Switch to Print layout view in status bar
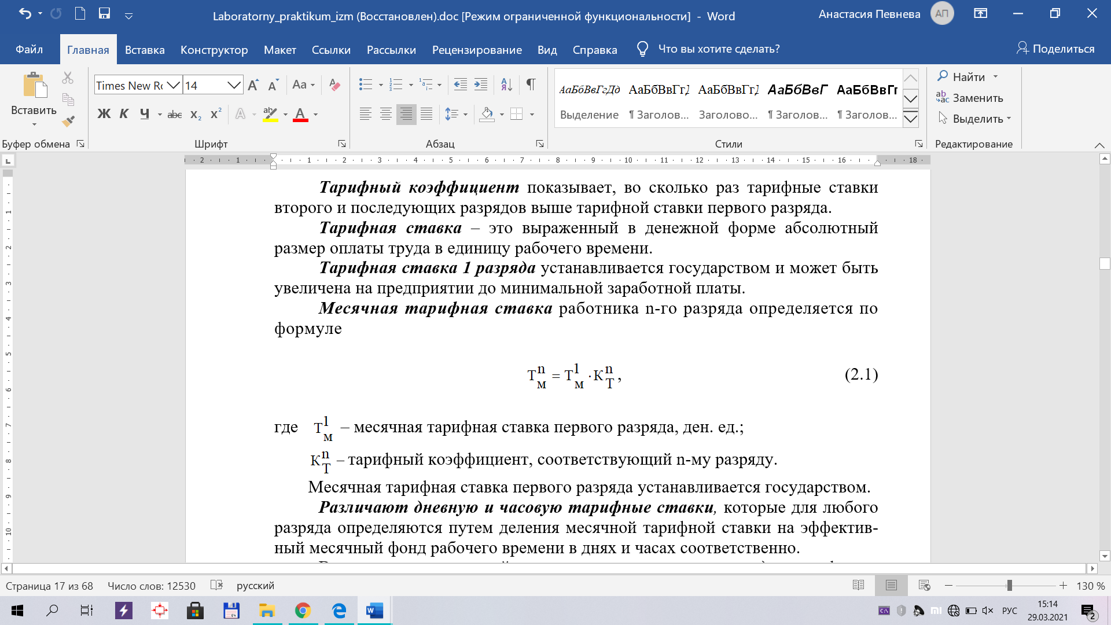Image resolution: width=1111 pixels, height=625 pixels. pyautogui.click(x=891, y=585)
